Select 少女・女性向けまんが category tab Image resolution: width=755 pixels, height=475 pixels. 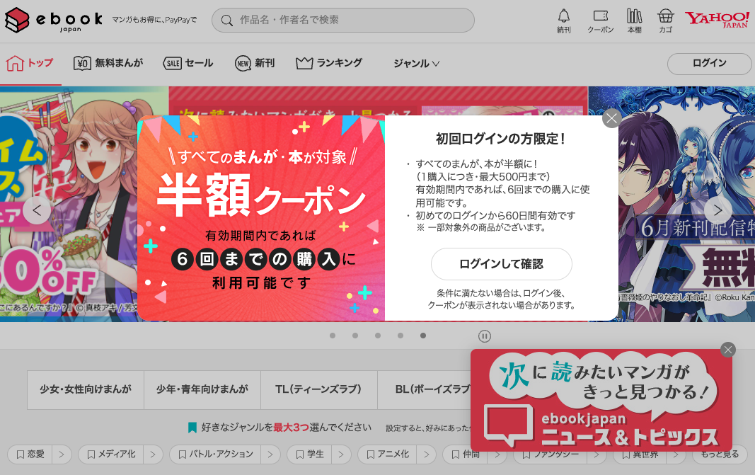85,390
